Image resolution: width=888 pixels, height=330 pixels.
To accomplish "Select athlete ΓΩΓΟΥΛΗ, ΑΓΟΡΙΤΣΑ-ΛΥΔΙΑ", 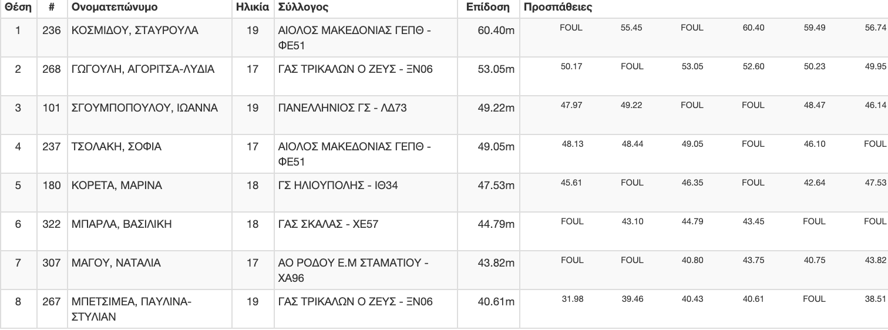I will pos(143,69).
